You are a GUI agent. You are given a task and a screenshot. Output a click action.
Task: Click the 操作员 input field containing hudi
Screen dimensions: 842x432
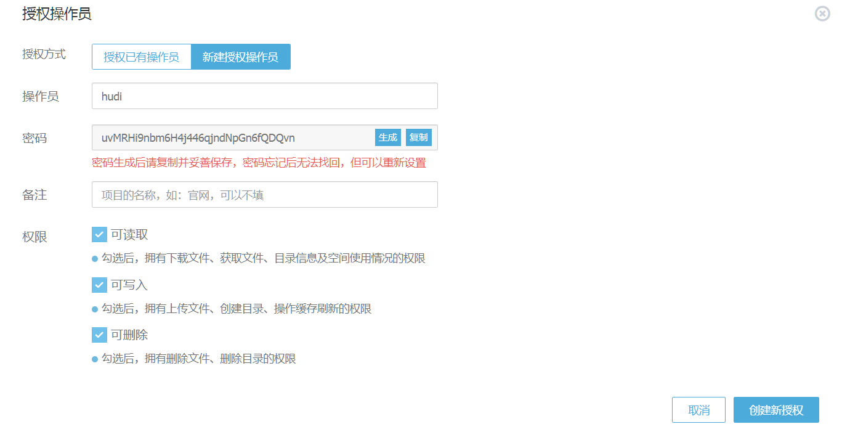click(x=264, y=96)
